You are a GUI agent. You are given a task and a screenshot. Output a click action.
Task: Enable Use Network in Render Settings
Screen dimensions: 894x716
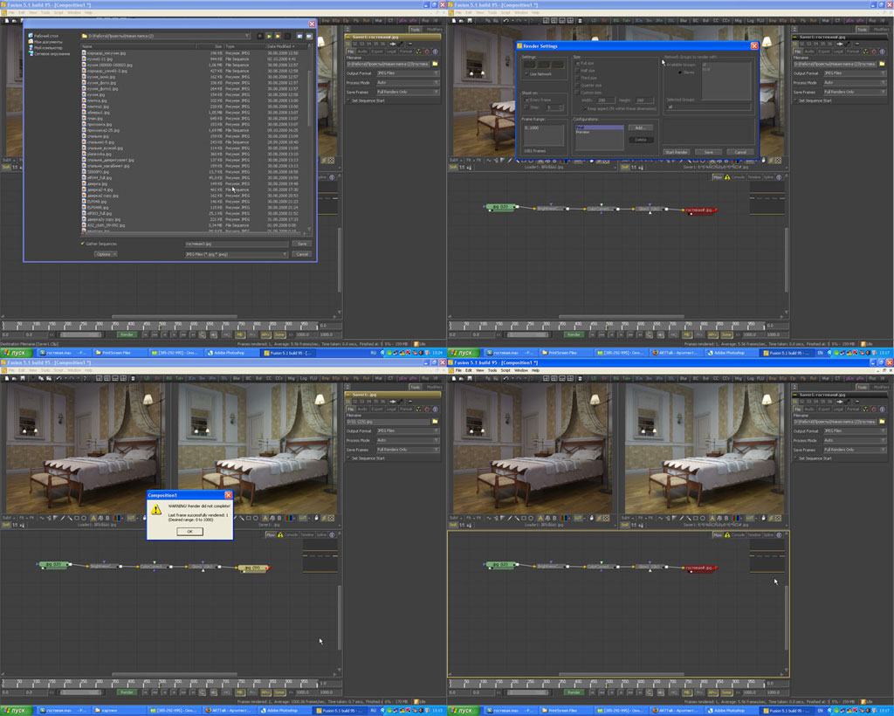coord(526,74)
